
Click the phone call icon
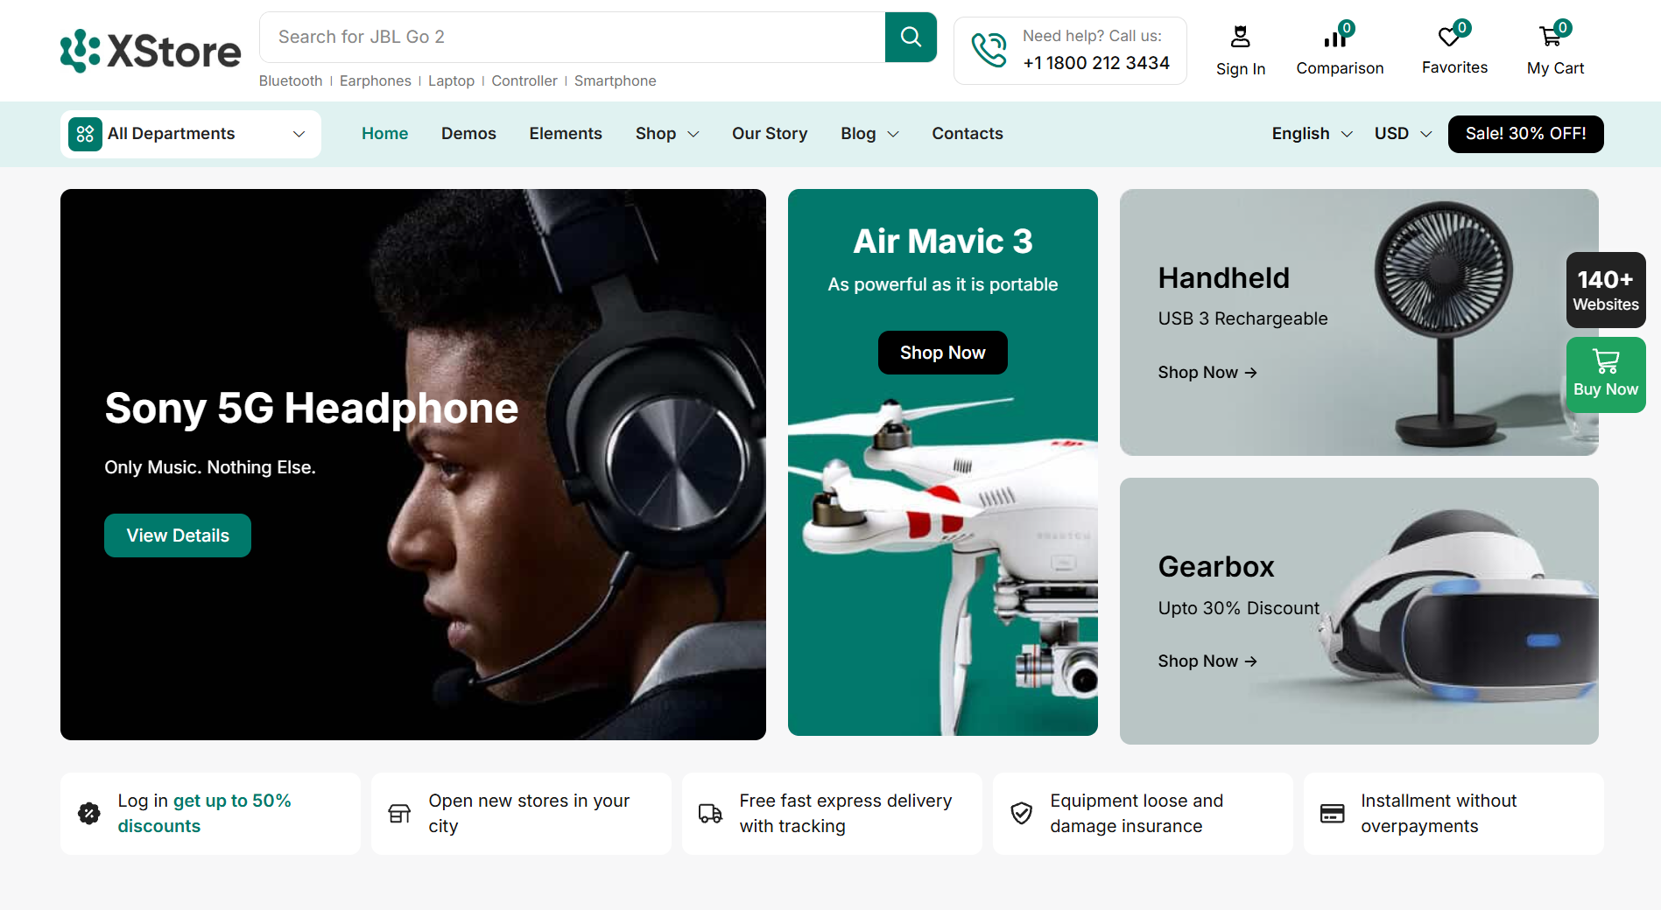989,50
